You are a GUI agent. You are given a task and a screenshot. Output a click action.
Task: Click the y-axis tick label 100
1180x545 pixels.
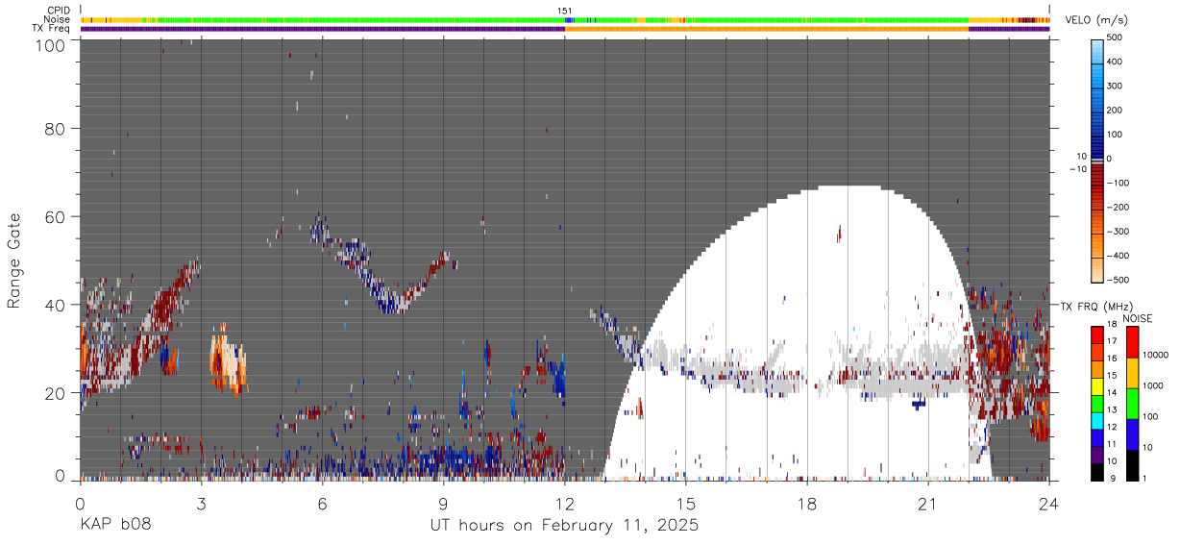50,44
